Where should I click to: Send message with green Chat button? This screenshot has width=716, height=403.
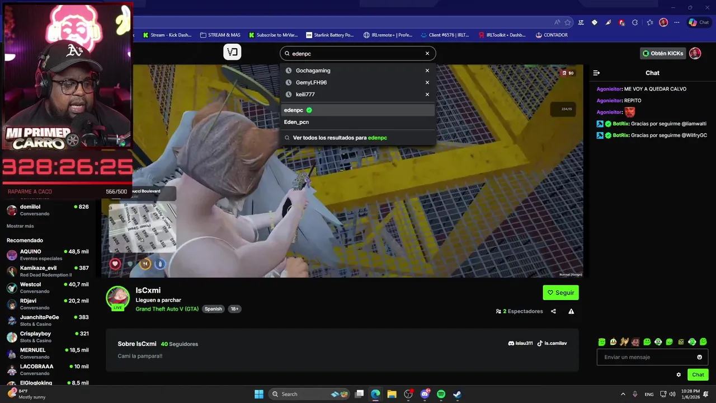(x=698, y=375)
